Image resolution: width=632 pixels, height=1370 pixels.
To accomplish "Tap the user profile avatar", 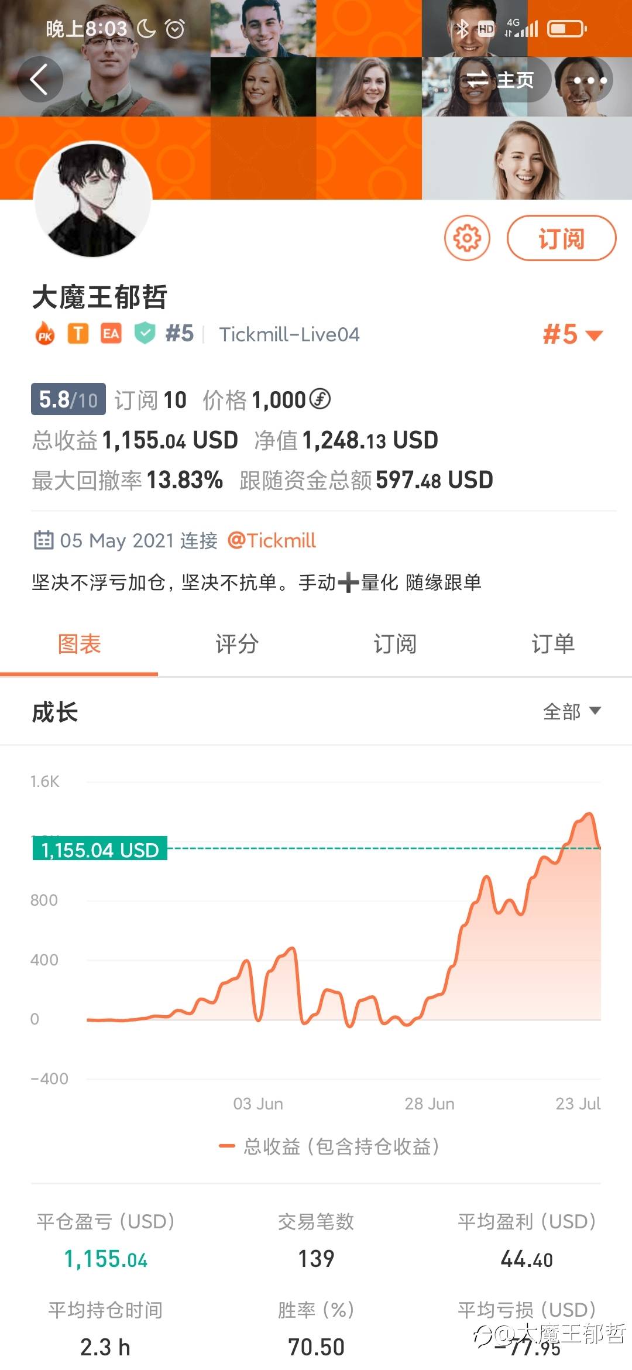I will (93, 200).
